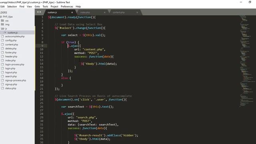The height and width of the screenshot is (144, 256).
Task: Click var select declaration on line 6
Action: [83, 35]
